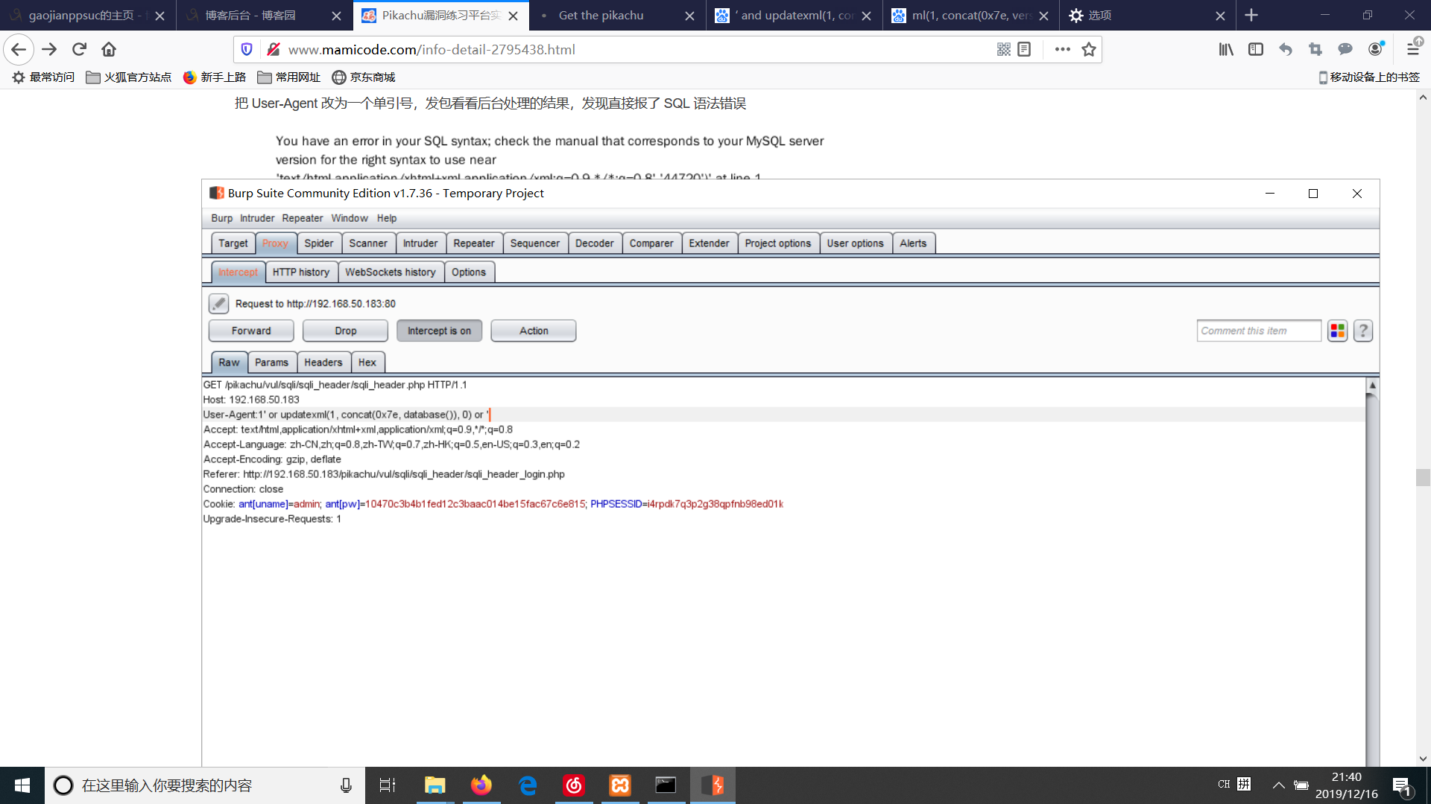Click the QR code icon in address bar
This screenshot has height=804, width=1431.
[1004, 49]
